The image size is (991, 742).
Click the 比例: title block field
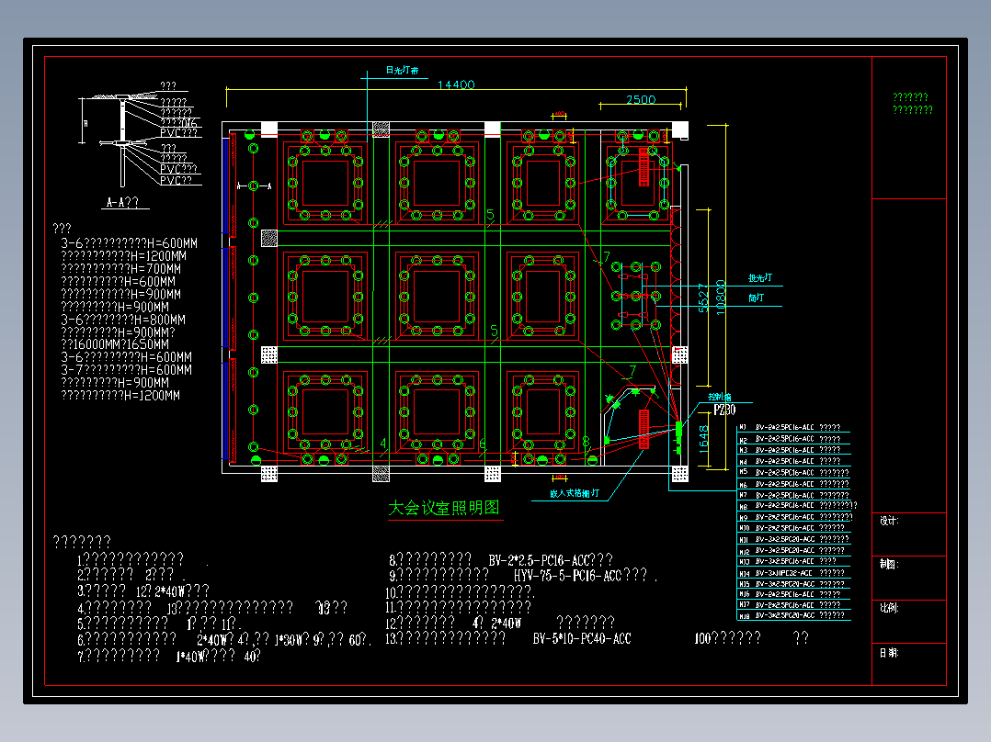tap(889, 608)
